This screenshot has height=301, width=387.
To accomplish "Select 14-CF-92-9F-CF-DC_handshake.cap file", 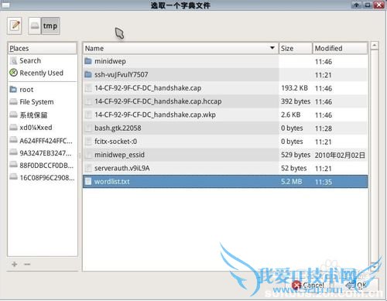I will (x=225, y=88).
